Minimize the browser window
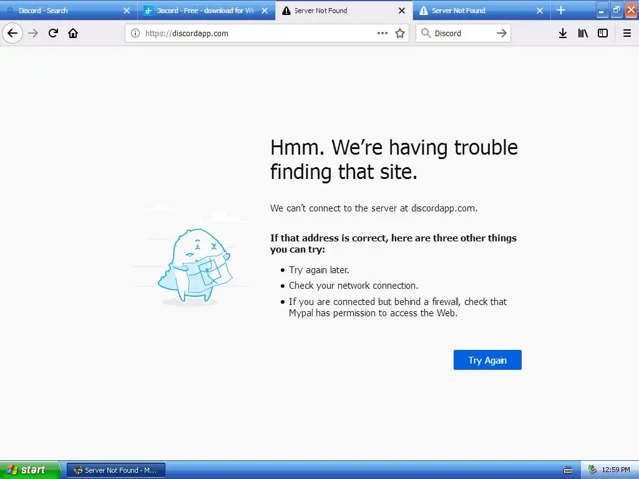Viewport: 639px width, 479px height. [602, 11]
